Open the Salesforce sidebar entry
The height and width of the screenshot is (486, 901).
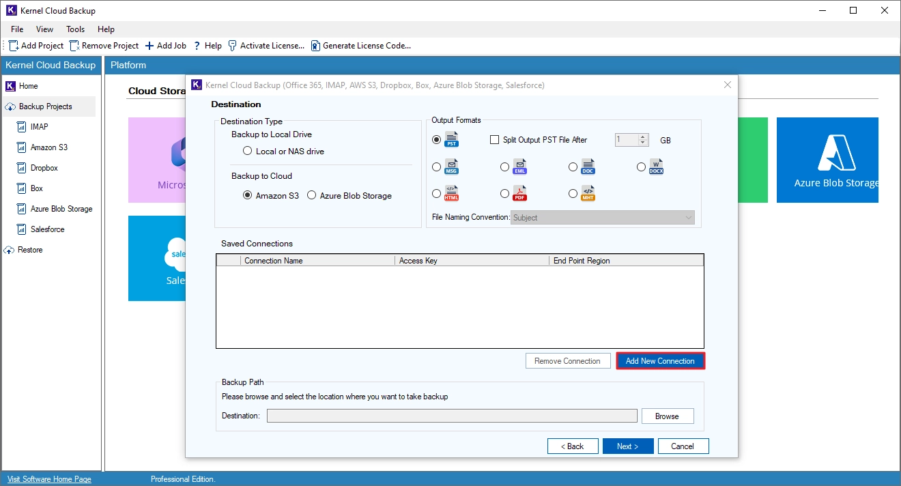(40, 229)
